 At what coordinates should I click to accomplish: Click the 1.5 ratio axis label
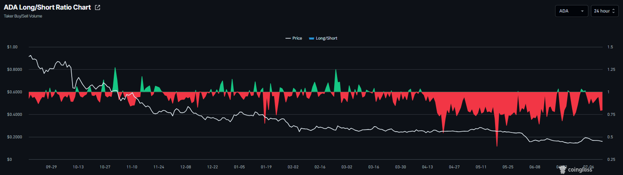click(x=610, y=47)
